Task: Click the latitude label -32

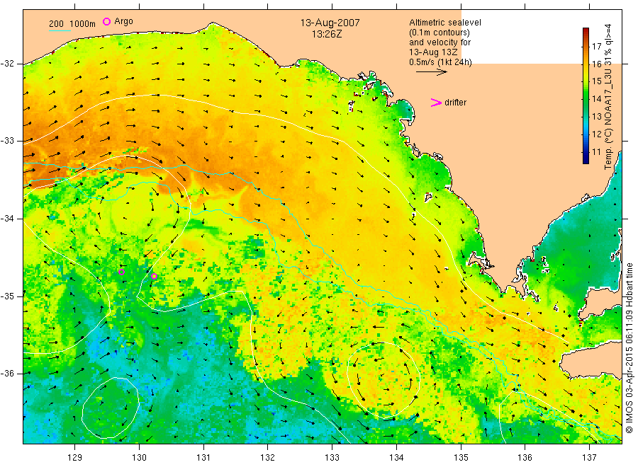Action: point(7,64)
